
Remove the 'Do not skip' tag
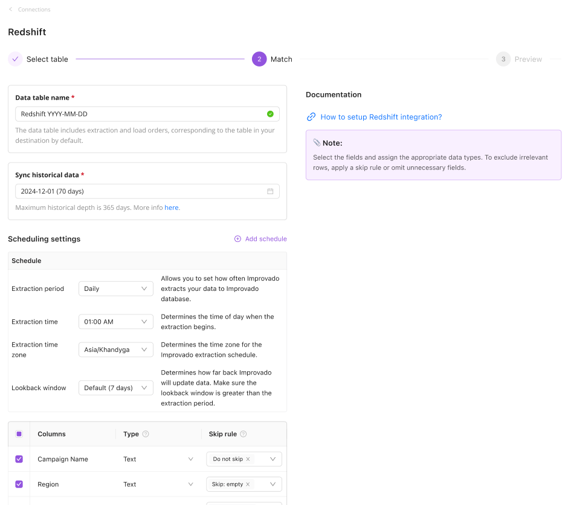[248, 460]
